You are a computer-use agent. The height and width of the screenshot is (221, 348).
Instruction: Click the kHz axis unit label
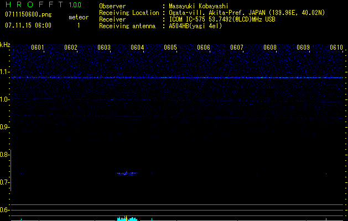(5, 45)
